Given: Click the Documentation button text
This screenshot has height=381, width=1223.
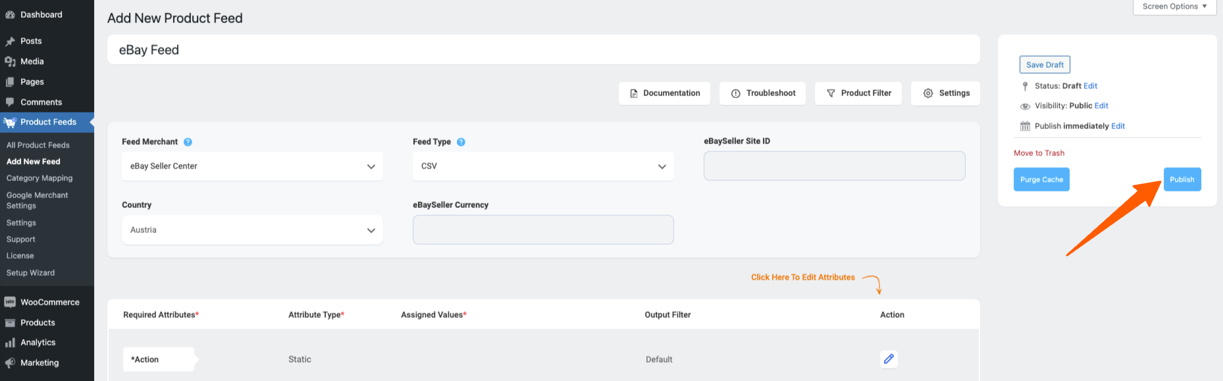Looking at the screenshot, I should coord(671,93).
